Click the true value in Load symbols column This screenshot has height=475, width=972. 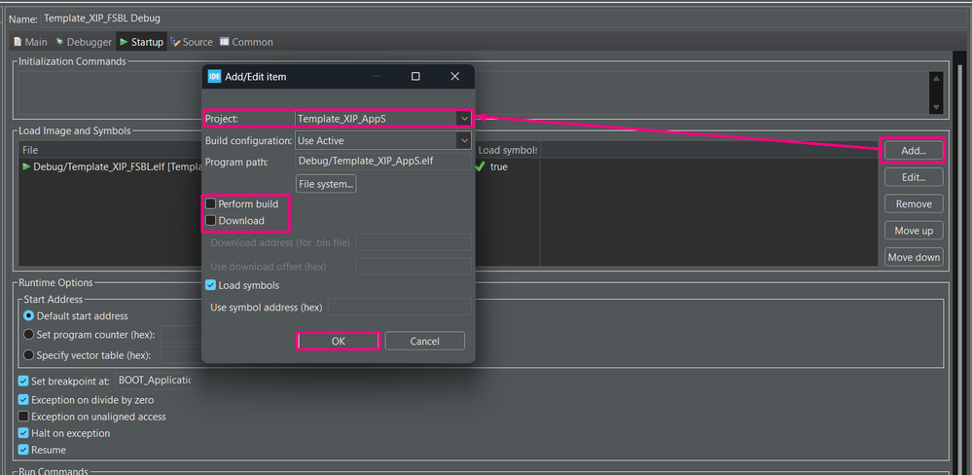[x=499, y=166]
